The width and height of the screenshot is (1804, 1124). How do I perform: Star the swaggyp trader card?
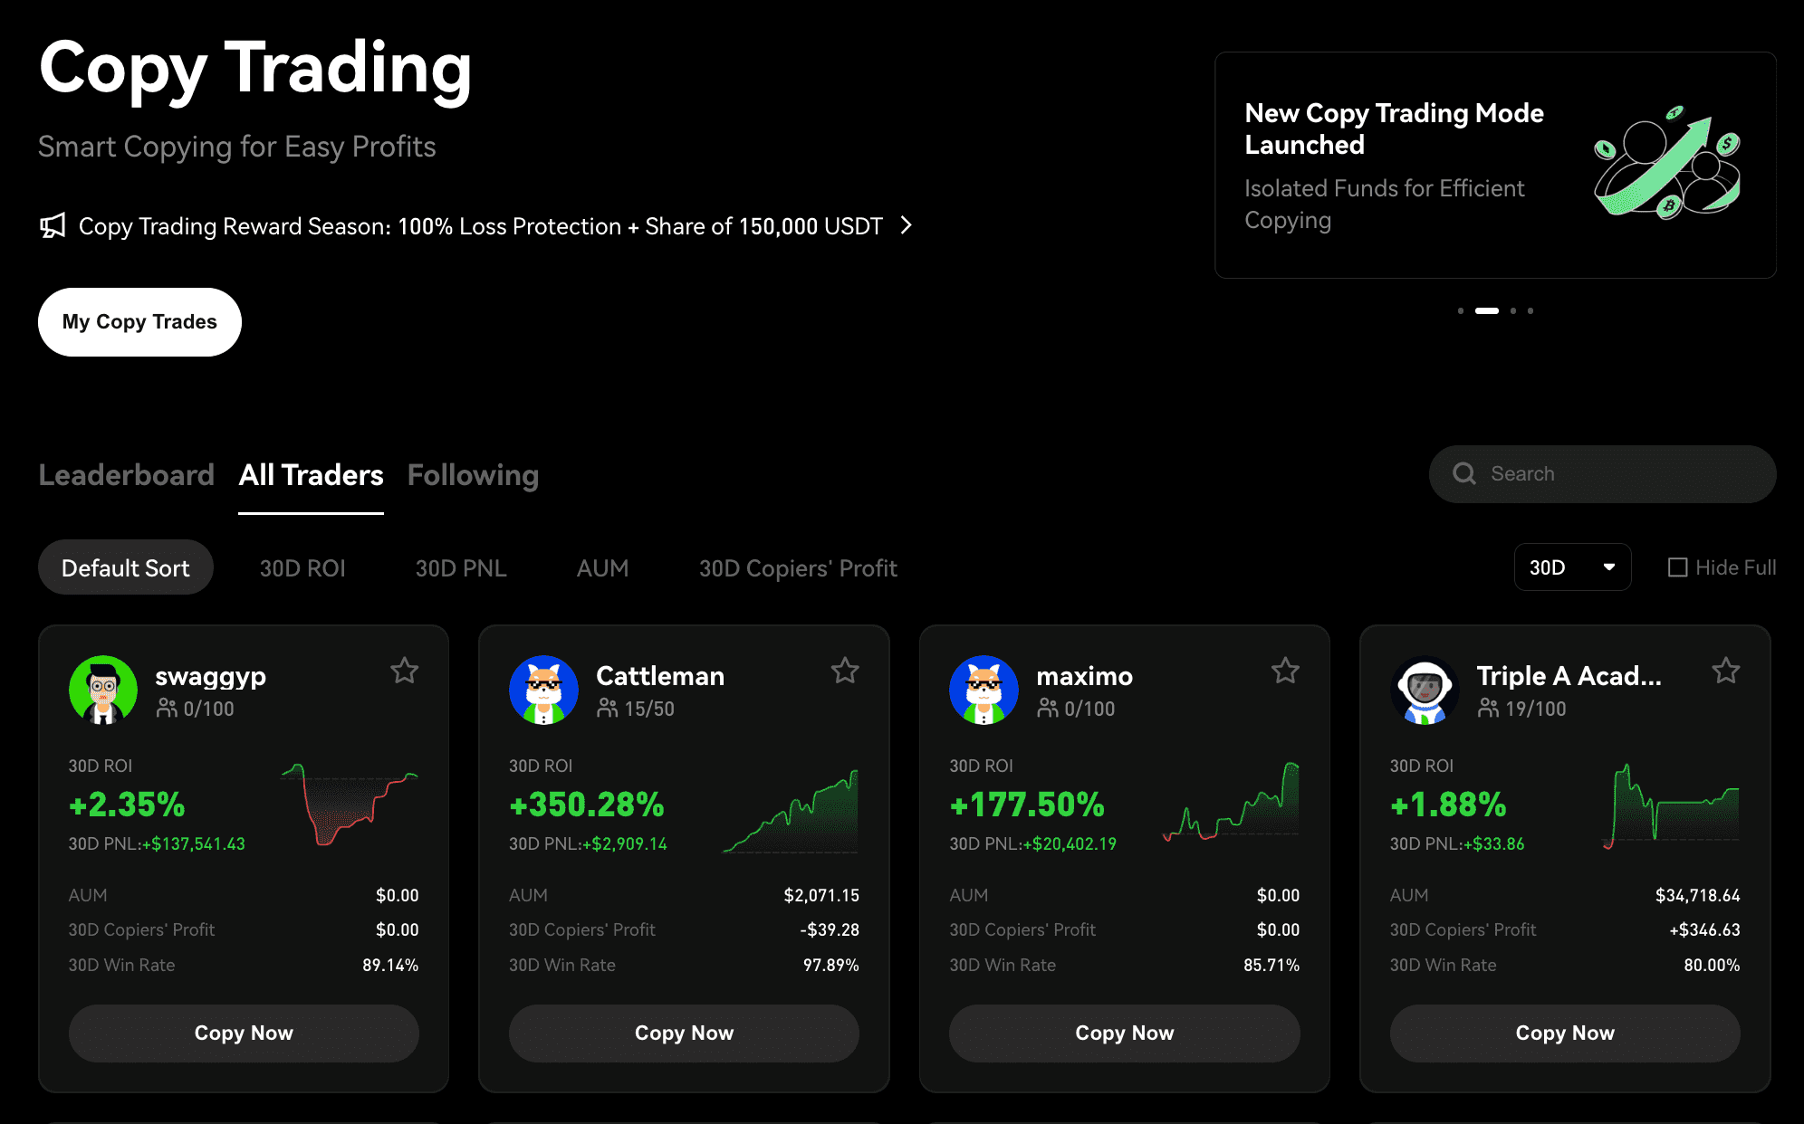coord(405,671)
